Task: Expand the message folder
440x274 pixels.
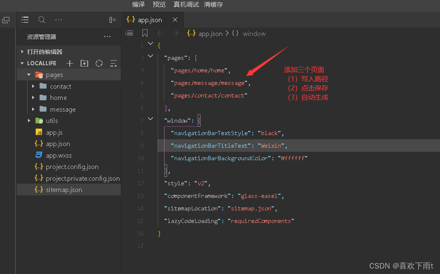Action: [33, 109]
